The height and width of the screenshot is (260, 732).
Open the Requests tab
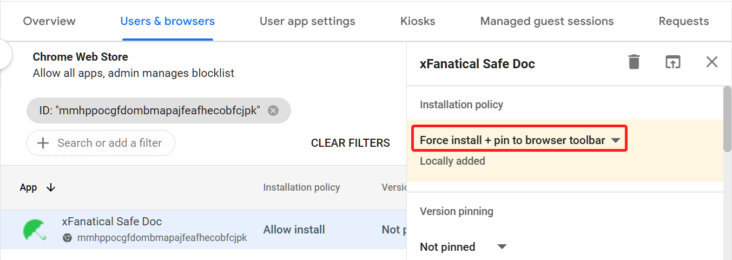683,22
